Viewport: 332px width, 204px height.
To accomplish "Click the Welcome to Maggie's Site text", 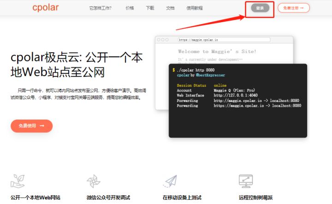I will pyautogui.click(x=217, y=52).
